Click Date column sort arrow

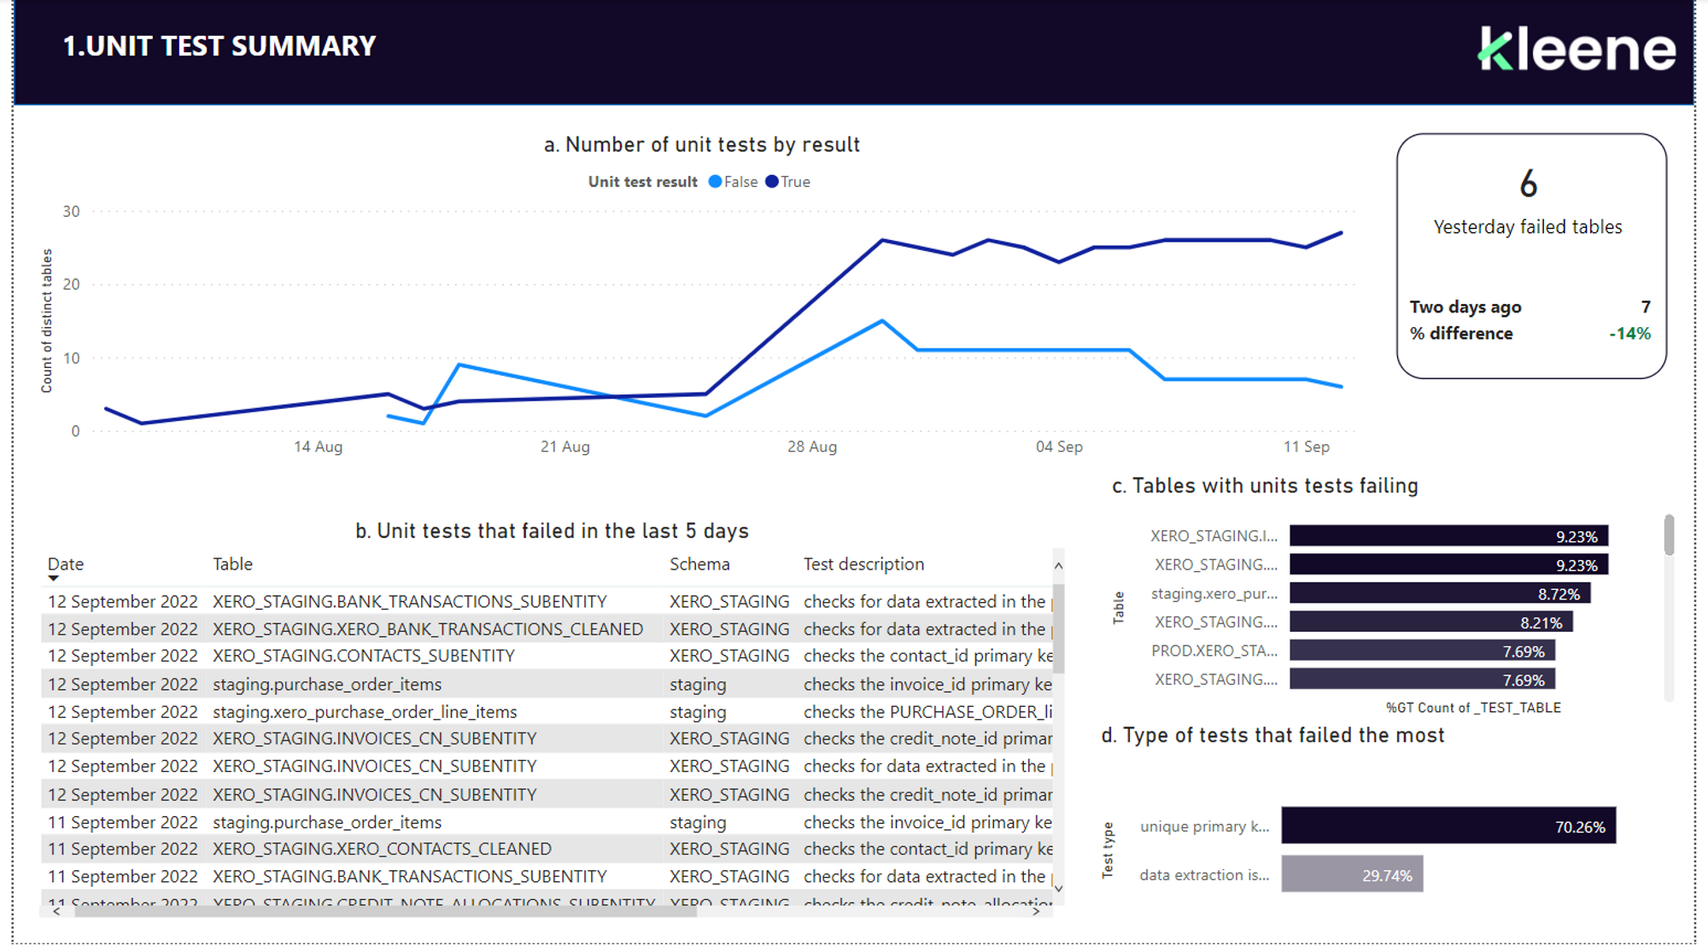53,579
